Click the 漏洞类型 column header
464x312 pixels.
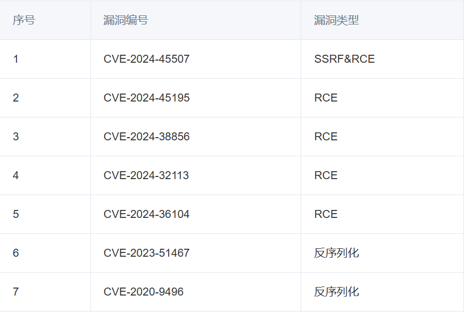point(383,20)
